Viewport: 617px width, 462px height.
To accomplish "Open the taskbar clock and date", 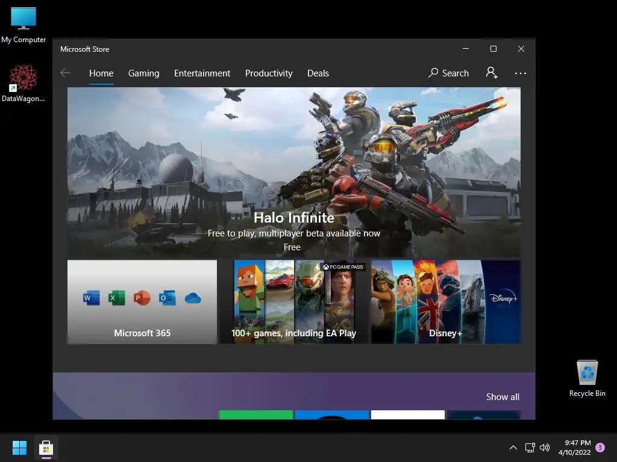I will point(574,448).
